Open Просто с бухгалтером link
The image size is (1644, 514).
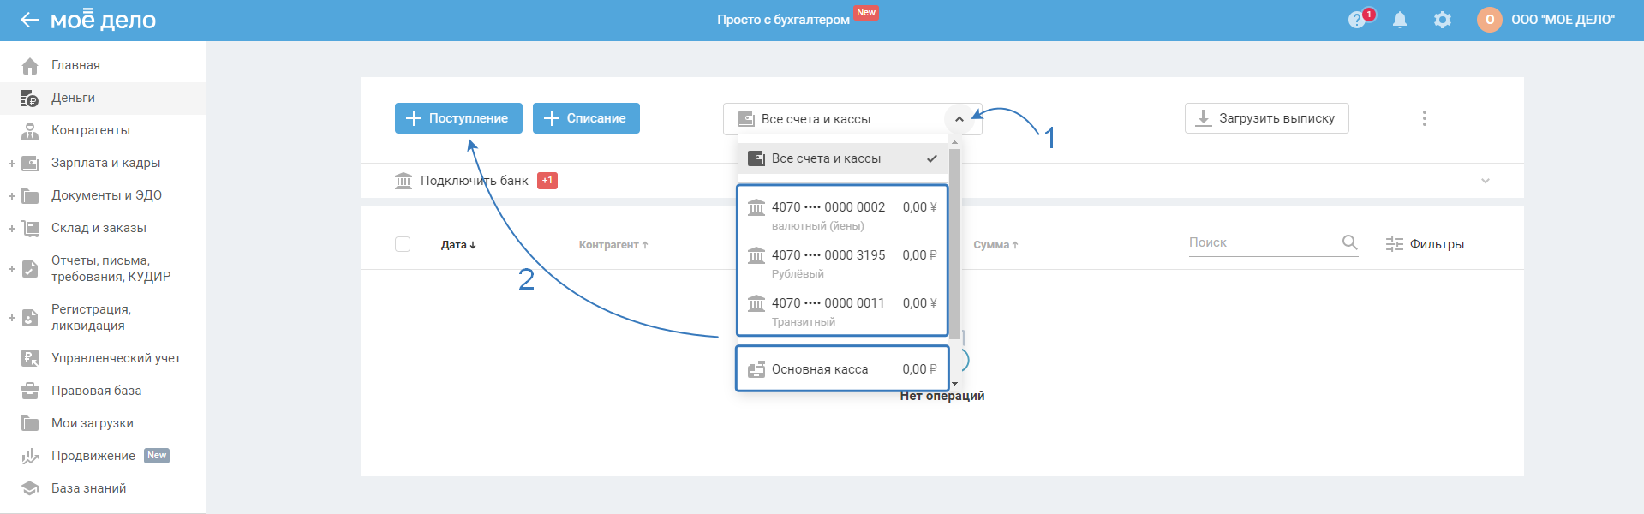(x=783, y=20)
